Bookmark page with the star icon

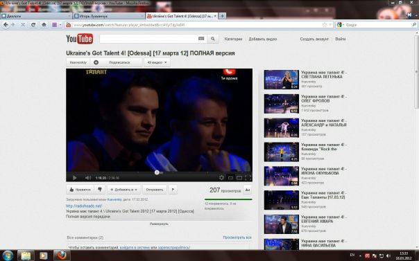coord(325,25)
